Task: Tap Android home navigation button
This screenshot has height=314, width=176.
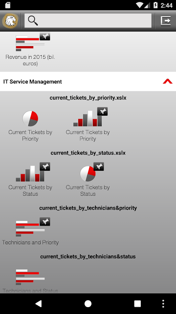Action: pyautogui.click(x=88, y=304)
